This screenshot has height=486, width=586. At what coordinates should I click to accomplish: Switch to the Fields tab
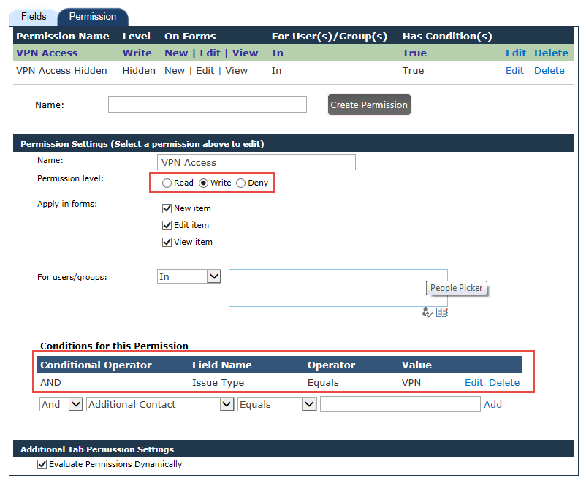point(34,17)
